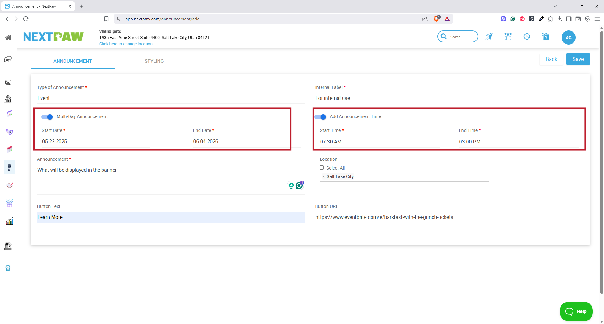
Task: Open the computer gear settings sidebar icon
Action: tap(8, 246)
